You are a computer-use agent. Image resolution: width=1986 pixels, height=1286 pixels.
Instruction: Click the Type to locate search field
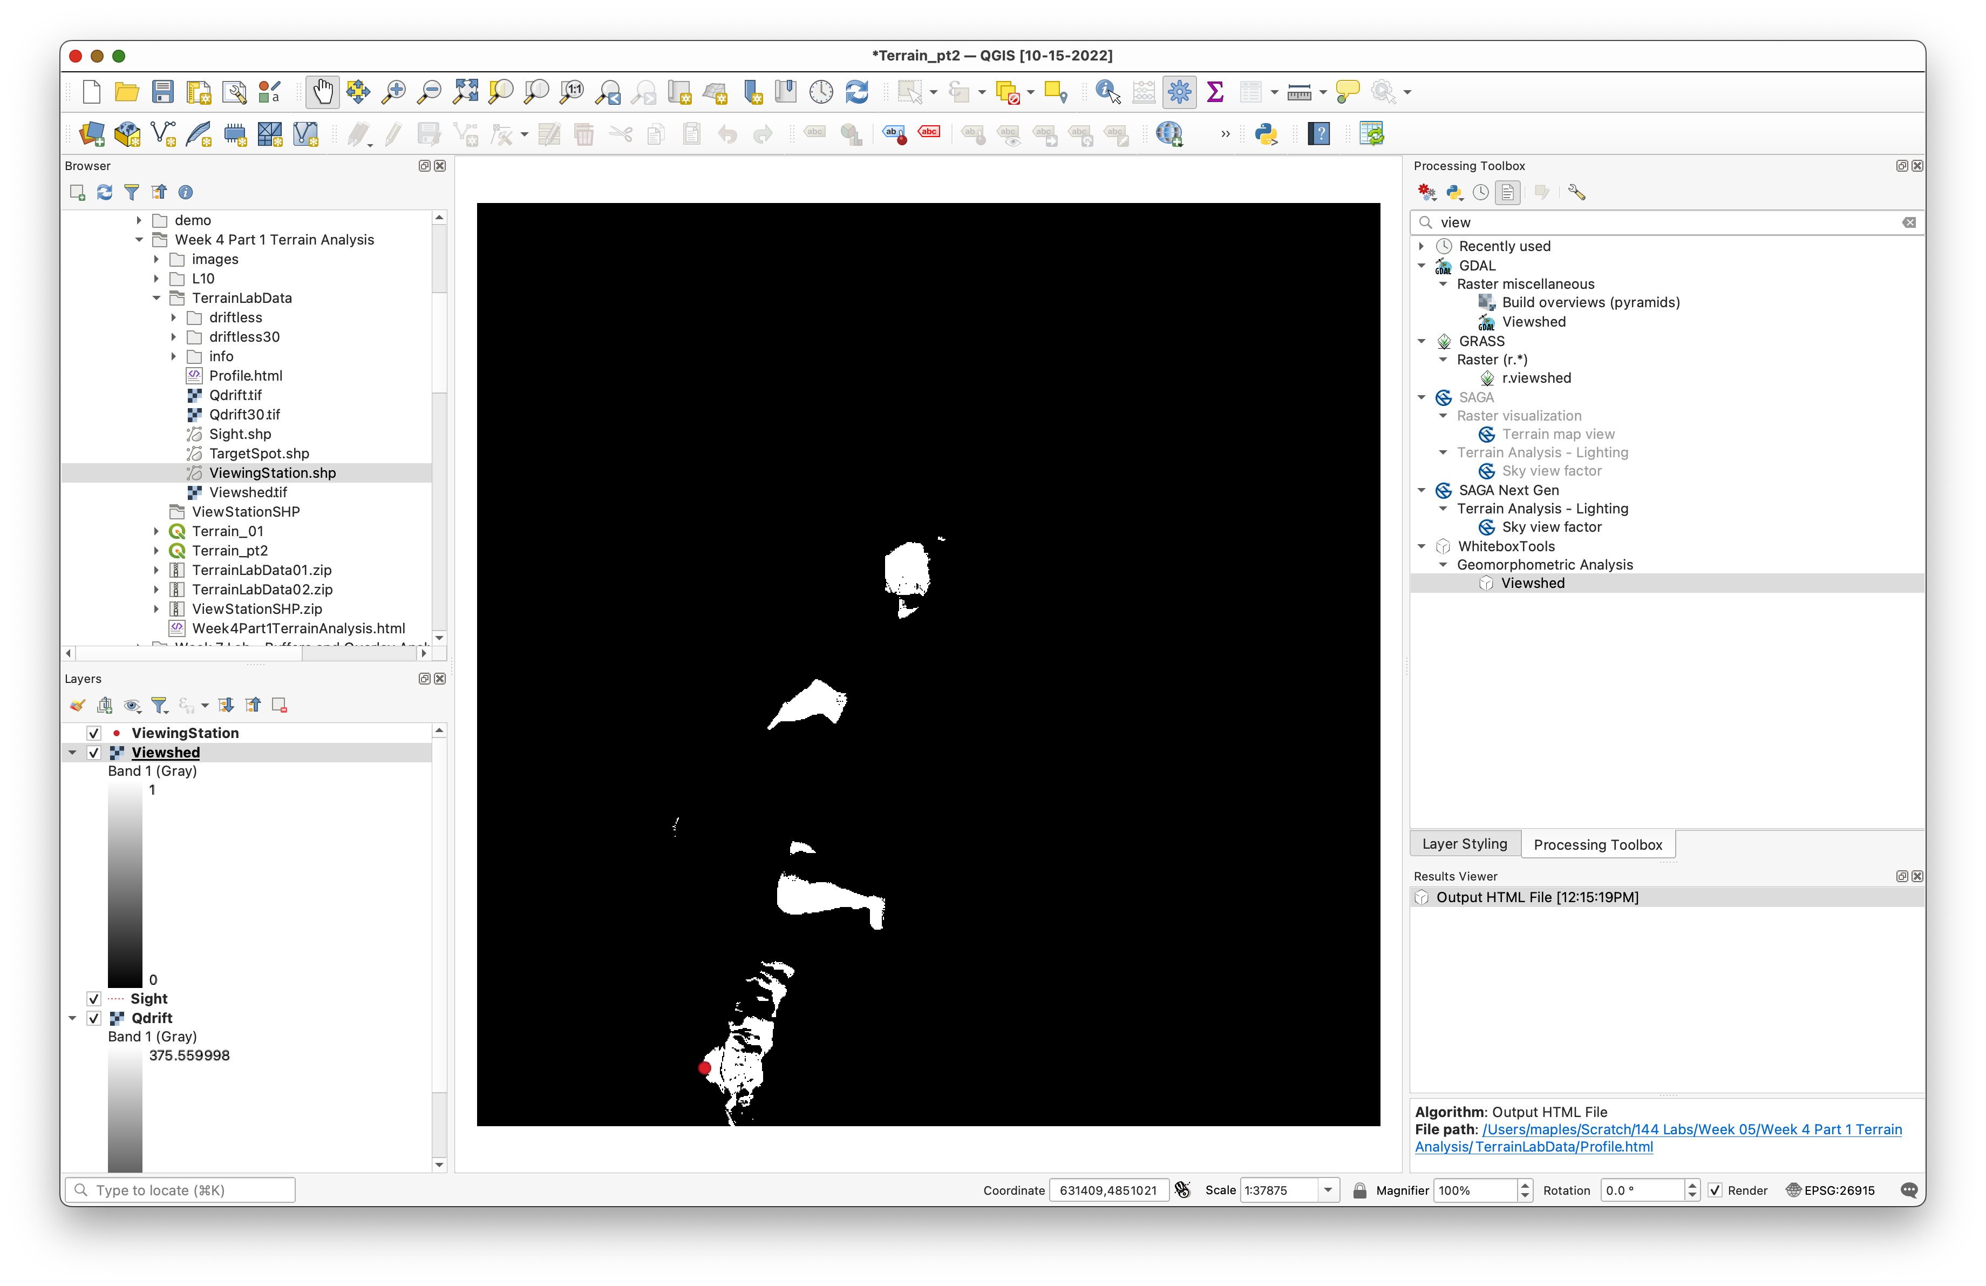(180, 1190)
